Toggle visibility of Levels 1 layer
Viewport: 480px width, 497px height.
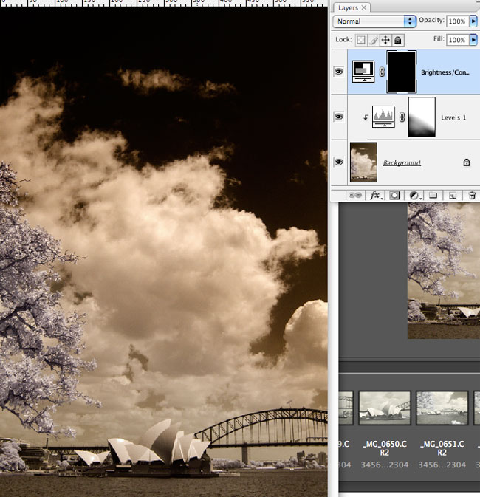click(x=339, y=117)
